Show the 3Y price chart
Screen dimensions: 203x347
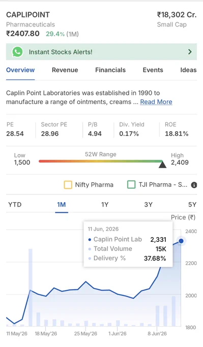(x=148, y=205)
